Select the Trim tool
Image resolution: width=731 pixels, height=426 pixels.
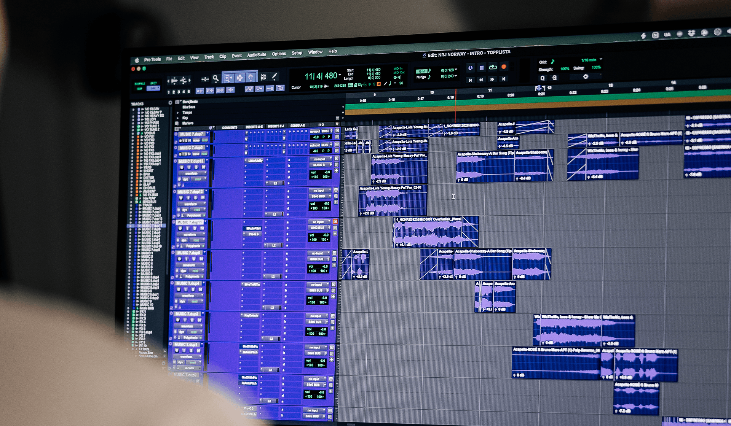pos(228,78)
